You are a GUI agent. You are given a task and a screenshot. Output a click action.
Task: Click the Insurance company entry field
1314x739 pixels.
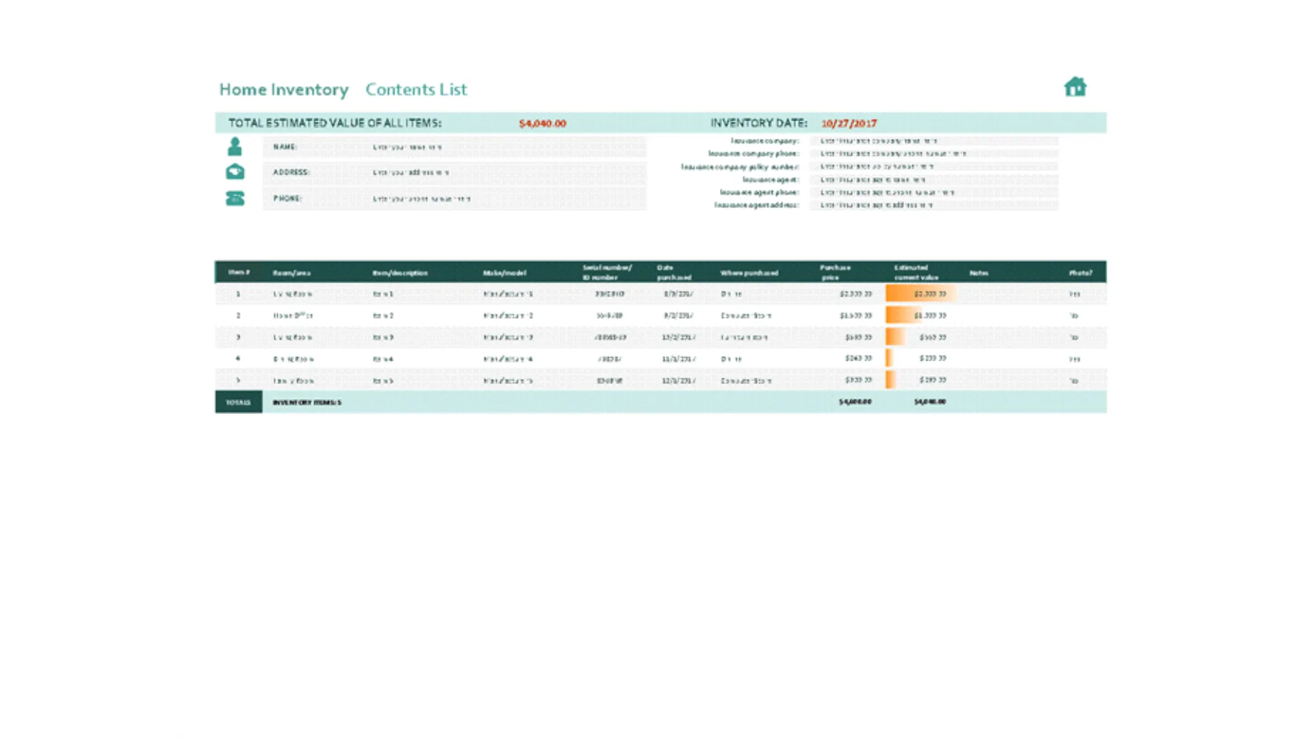coord(934,141)
